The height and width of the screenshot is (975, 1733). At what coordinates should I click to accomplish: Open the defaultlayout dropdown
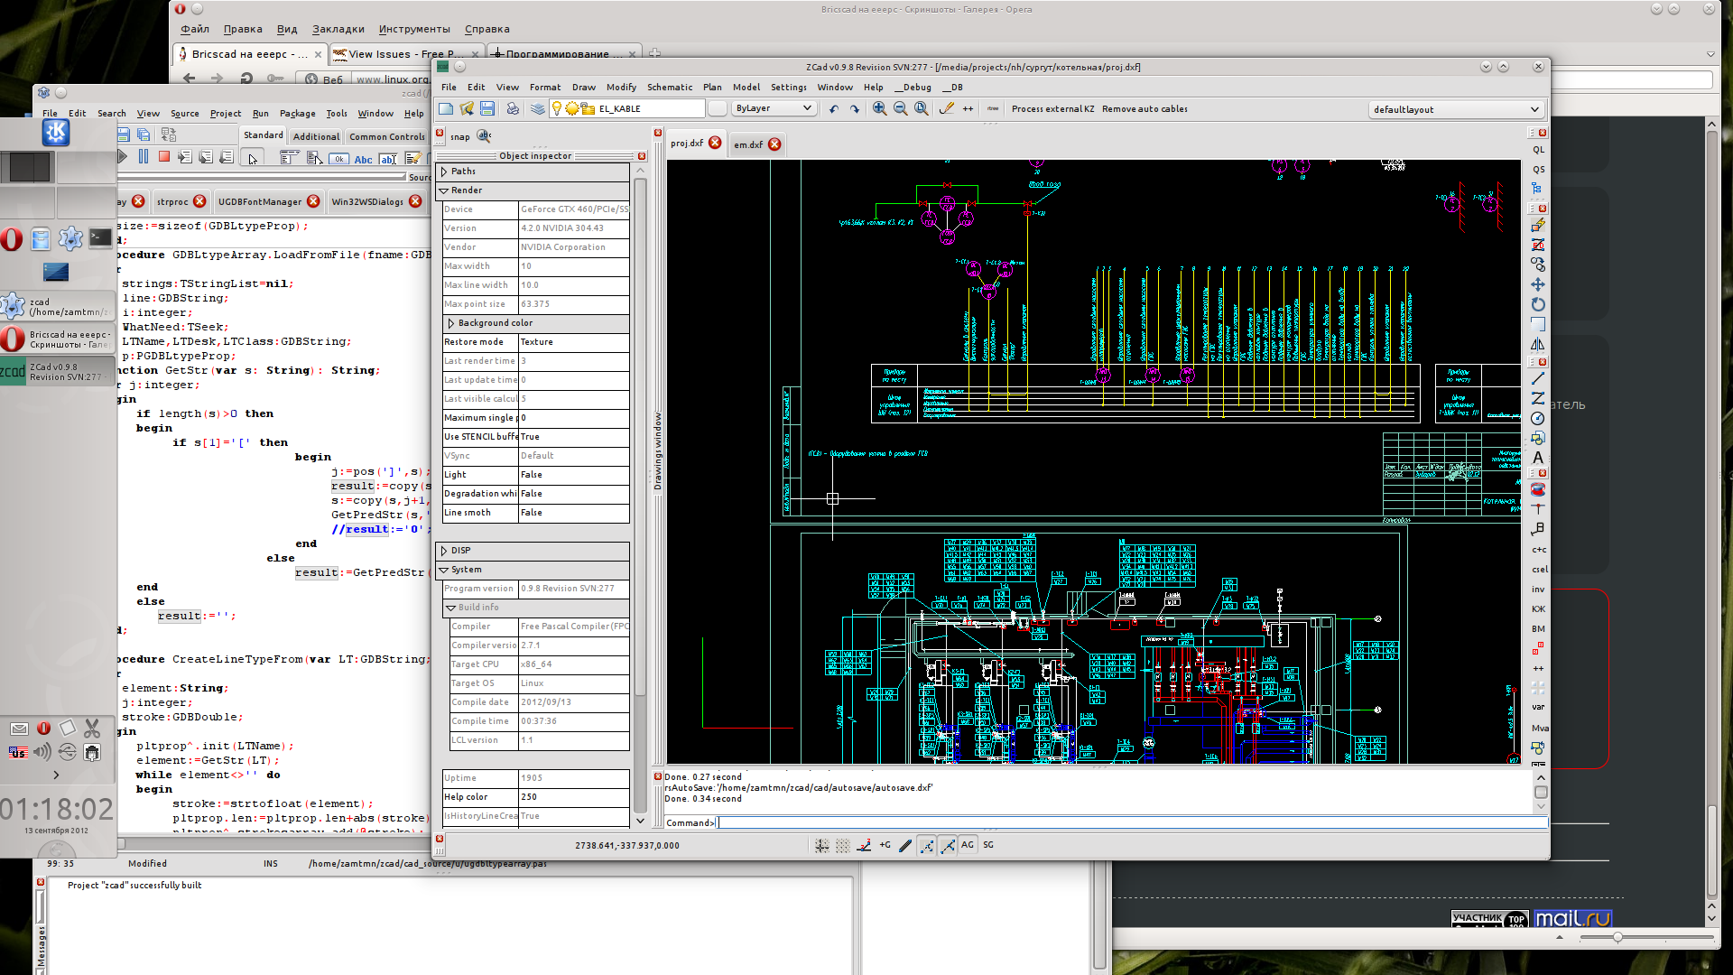1456,109
